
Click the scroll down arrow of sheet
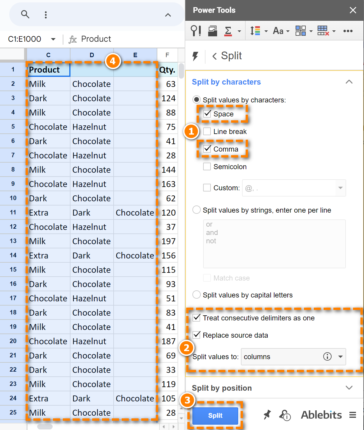point(181,418)
